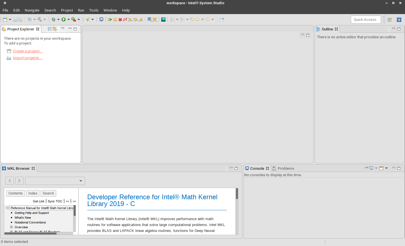Click the MKL Browser back arrow
The width and height of the screenshot is (405, 246).
tap(10, 181)
